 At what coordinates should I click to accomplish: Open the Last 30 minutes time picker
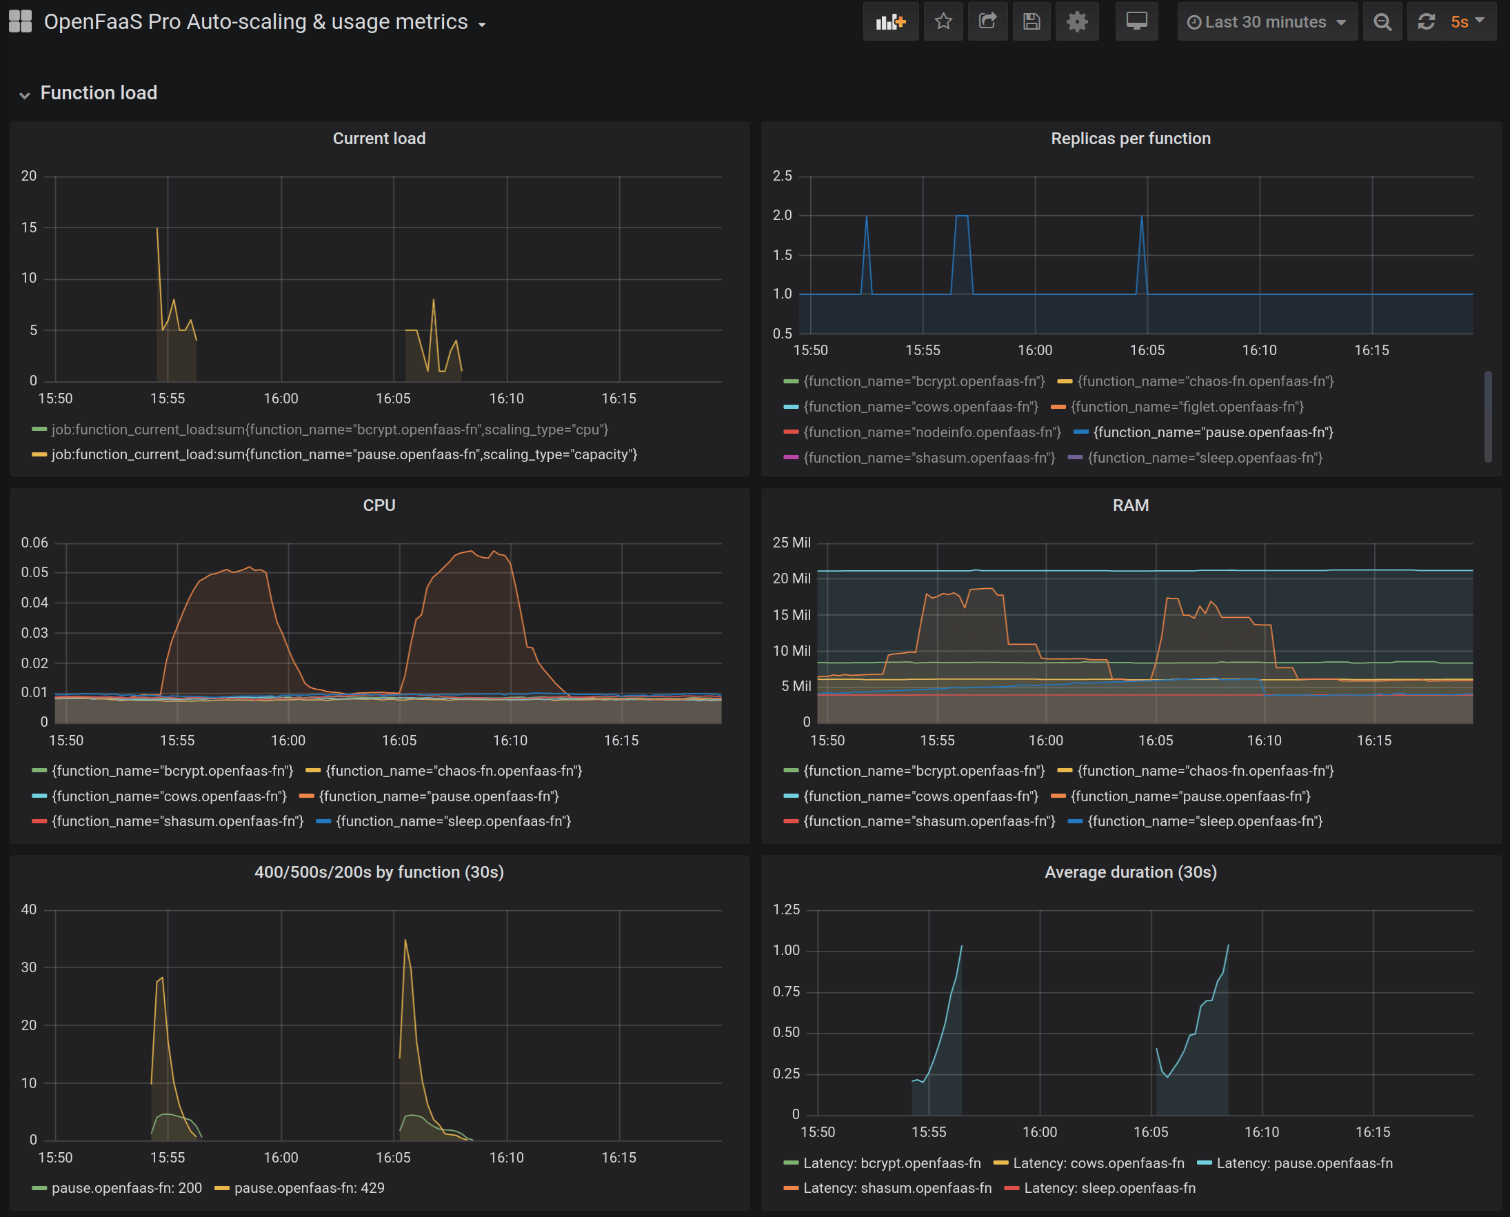(1267, 22)
